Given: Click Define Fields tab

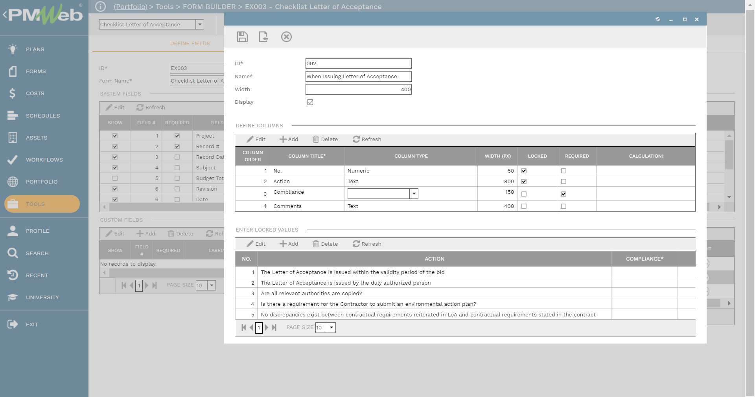Looking at the screenshot, I should point(190,43).
